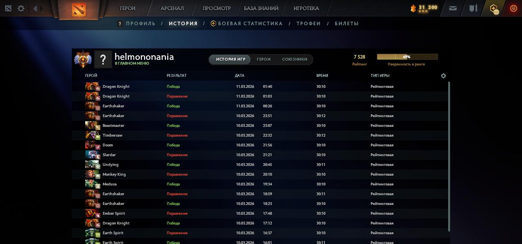Go to the БОЕВАЯ СТАТИСТИКА tab

coord(250,24)
